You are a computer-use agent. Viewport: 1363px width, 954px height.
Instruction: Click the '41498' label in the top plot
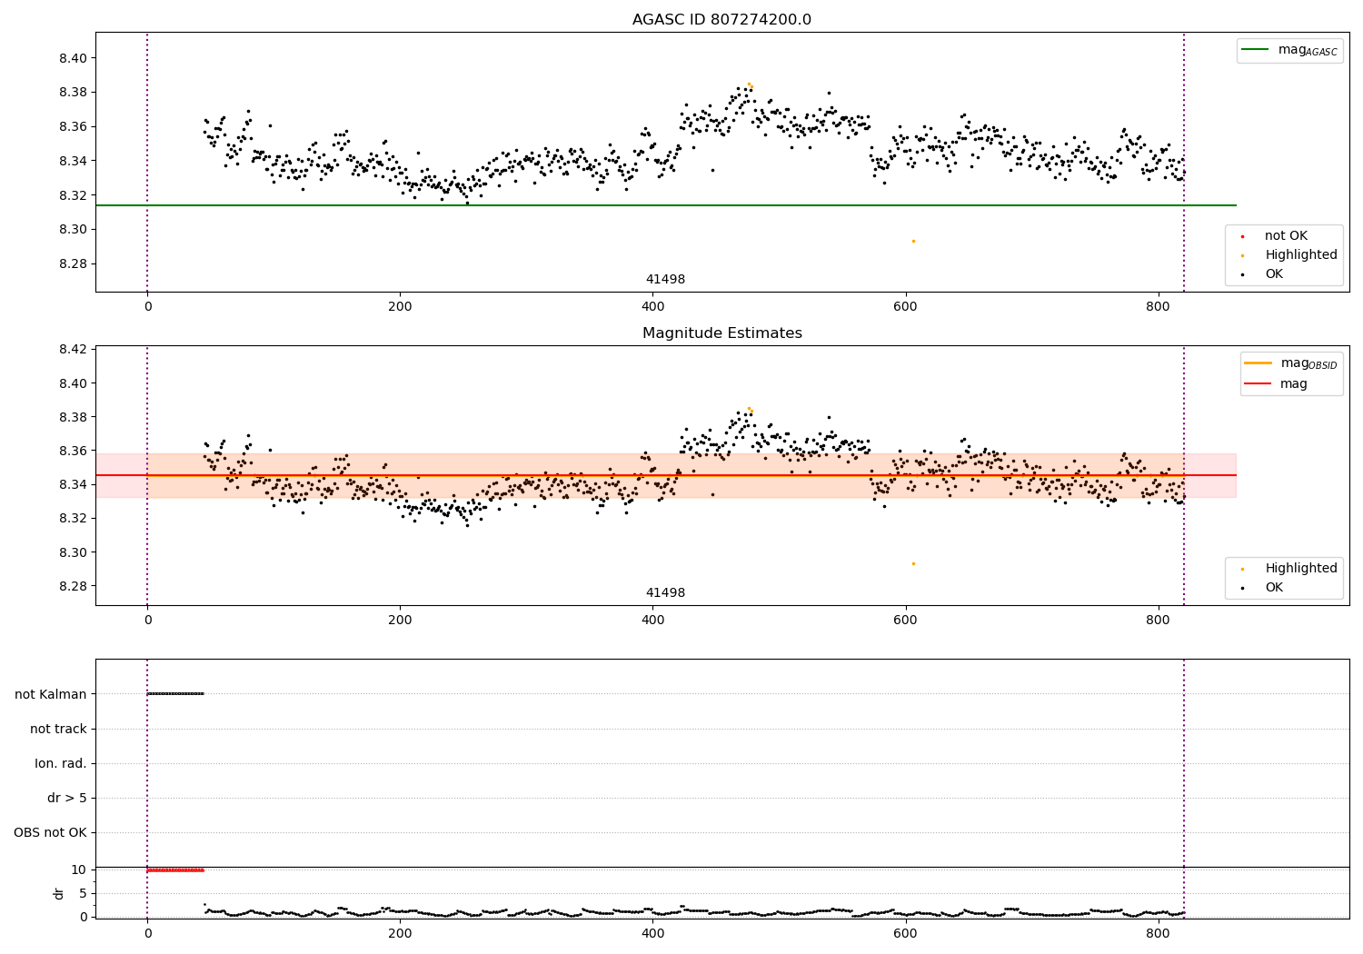[x=665, y=280]
